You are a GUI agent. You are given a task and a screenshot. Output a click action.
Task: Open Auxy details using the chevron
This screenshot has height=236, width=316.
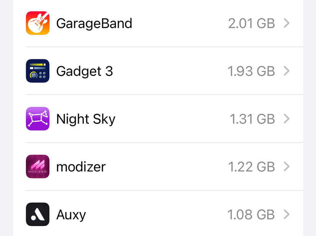pos(287,215)
